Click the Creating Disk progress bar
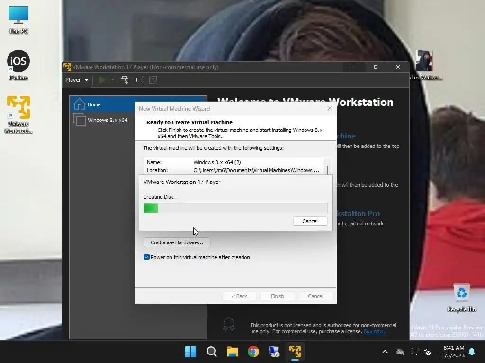The height and width of the screenshot is (363, 485). coord(236,208)
